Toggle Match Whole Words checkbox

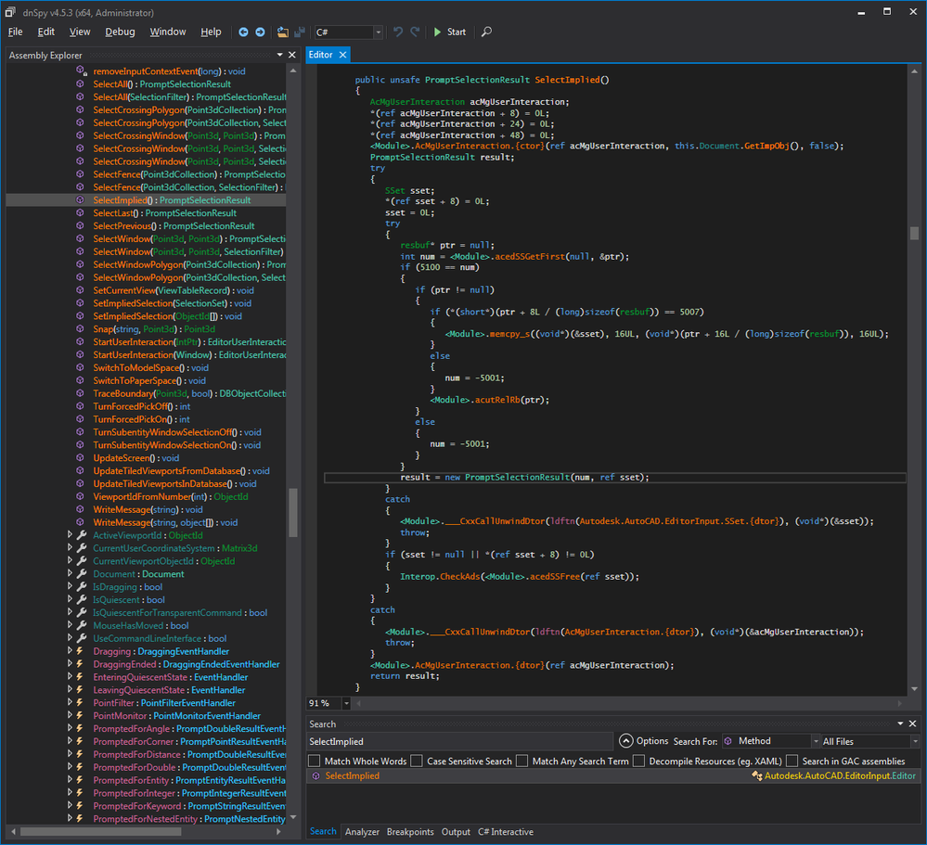click(x=314, y=762)
